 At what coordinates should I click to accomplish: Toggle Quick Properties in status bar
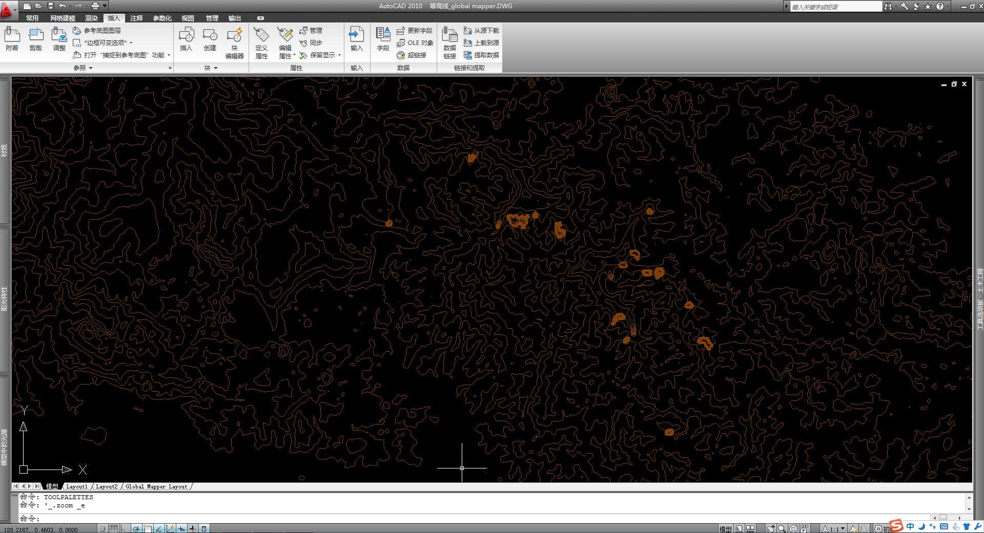pyautogui.click(x=204, y=528)
